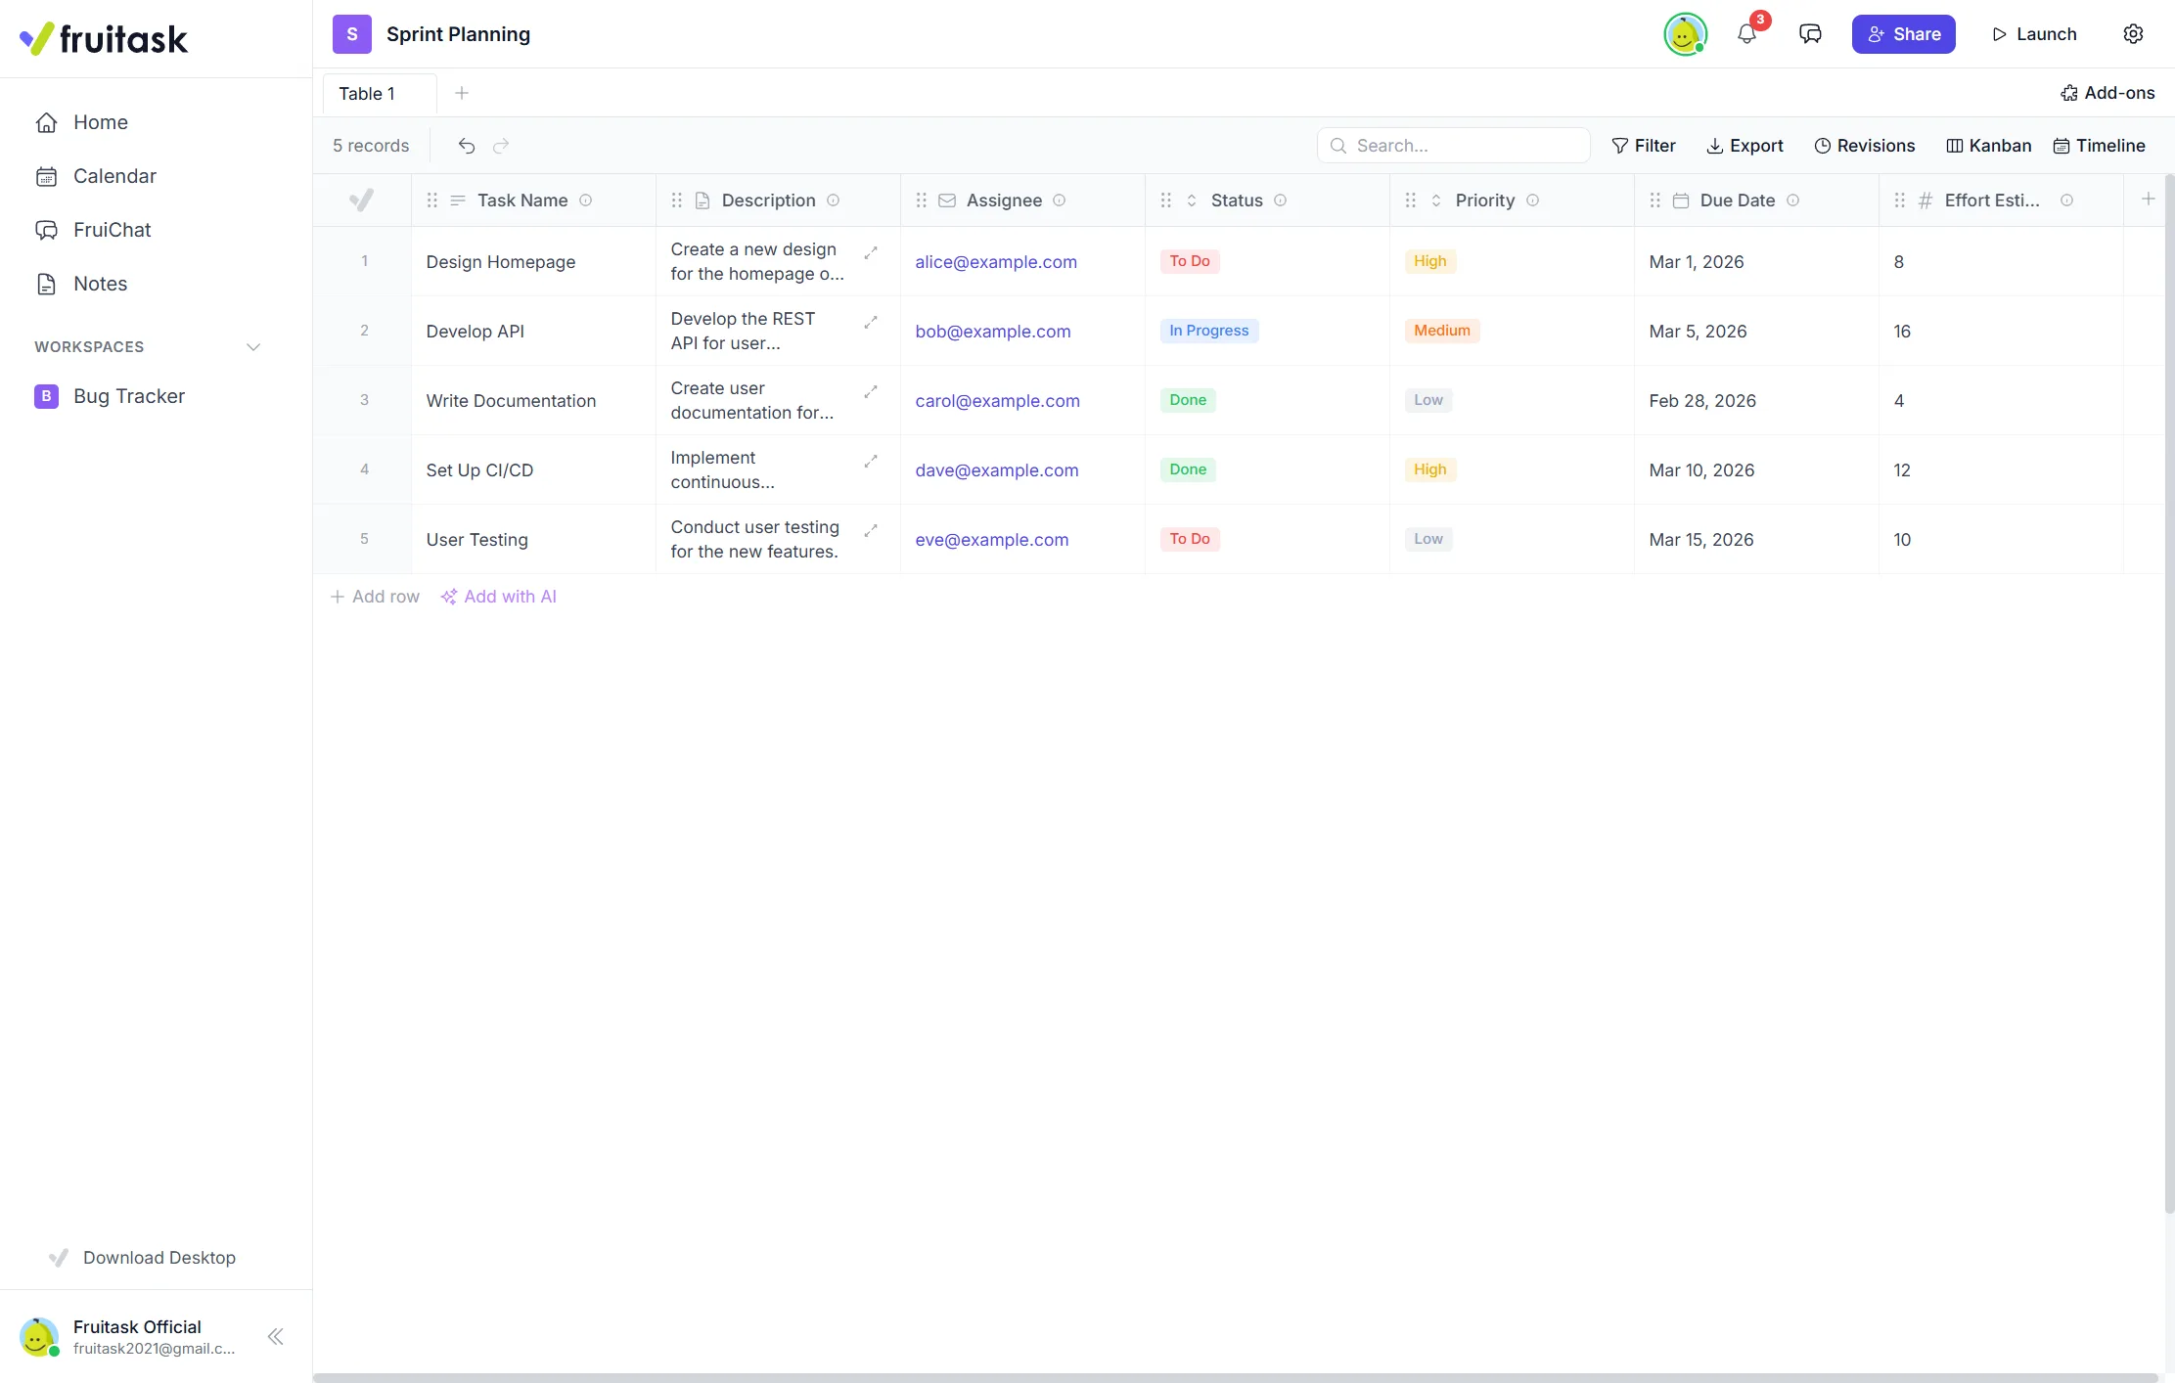Open Status cell dropdown for Develop API
This screenshot has width=2175, height=1383.
pyautogui.click(x=1209, y=331)
